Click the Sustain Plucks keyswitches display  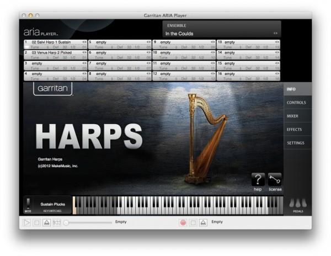coord(52,205)
